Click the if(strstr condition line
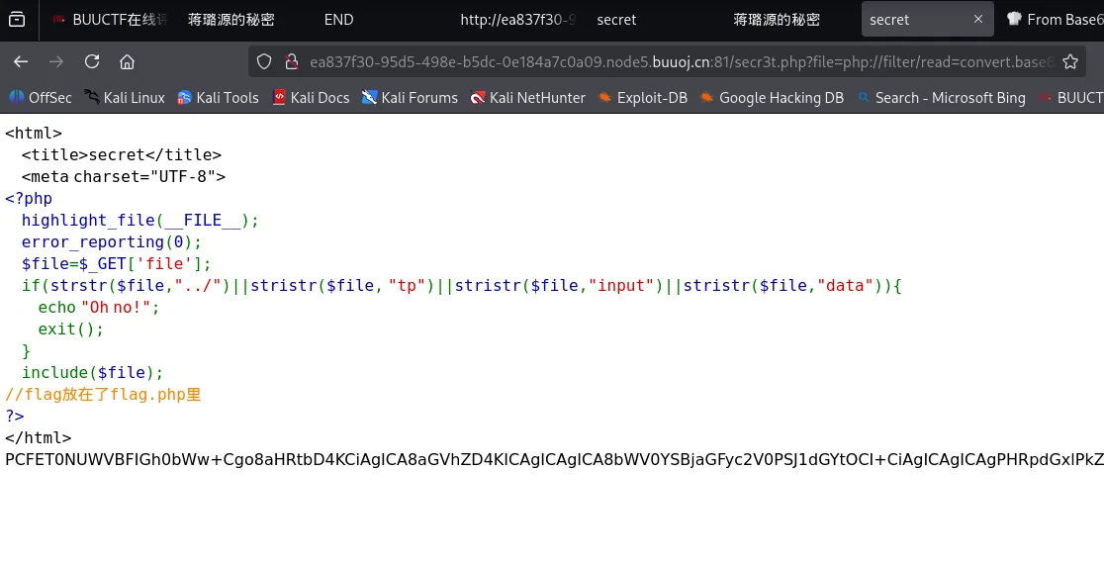 pyautogui.click(x=462, y=286)
